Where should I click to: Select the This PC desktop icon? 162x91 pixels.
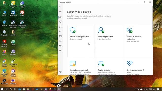[x=4, y=13]
